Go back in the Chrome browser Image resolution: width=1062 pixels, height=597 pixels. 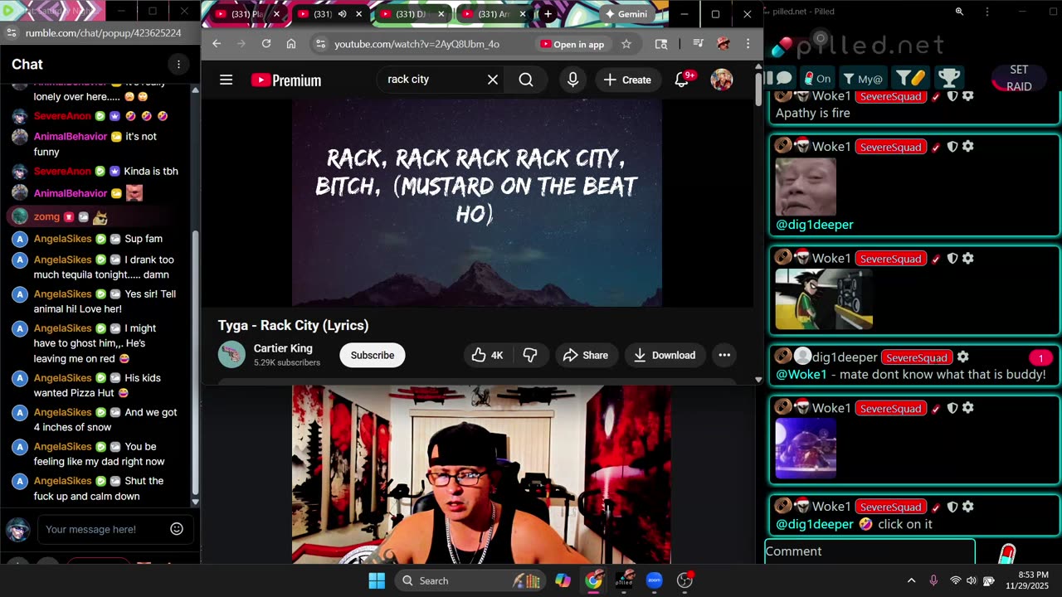pos(217,44)
